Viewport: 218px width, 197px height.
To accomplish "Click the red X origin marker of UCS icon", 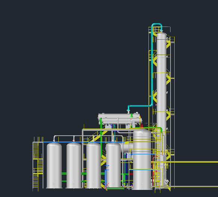I will click(x=107, y=185).
